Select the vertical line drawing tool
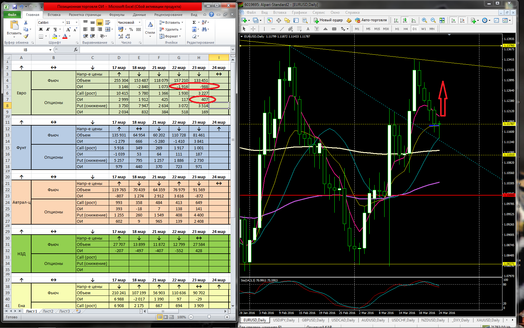 click(264, 29)
